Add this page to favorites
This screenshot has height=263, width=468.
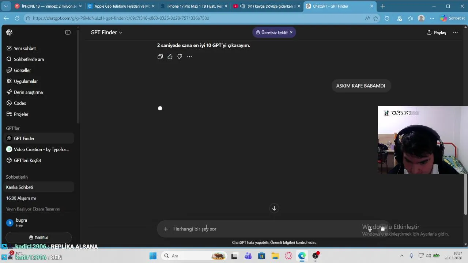pyautogui.click(x=376, y=18)
